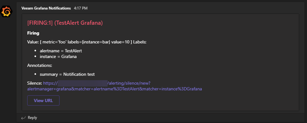Click the Silence label text
The width and height of the screenshot is (307, 123).
tap(34, 83)
